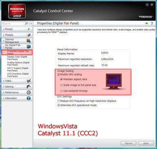The image size is (157, 149).
Task: Open Properties (Digital Flat-Panel) page
Action: click(17, 52)
